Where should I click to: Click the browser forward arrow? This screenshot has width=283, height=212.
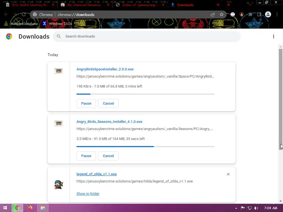pyautogui.click(x=15, y=14)
